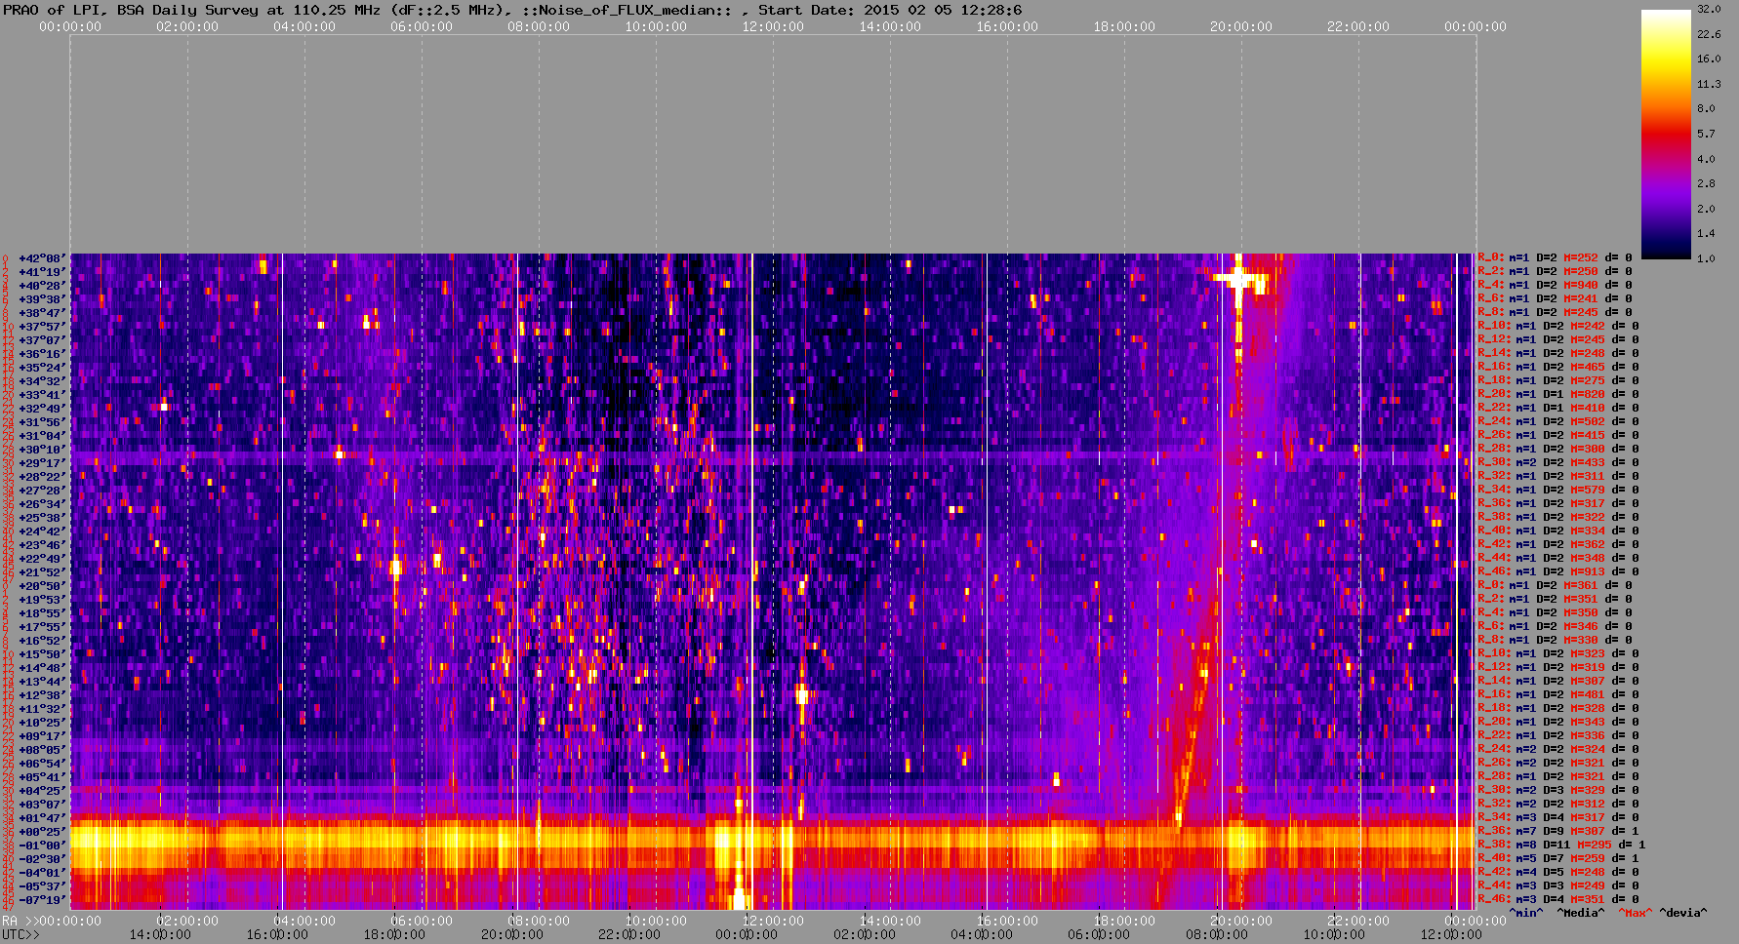
Task: Click the +12°38' declination label
Action: pos(42,695)
